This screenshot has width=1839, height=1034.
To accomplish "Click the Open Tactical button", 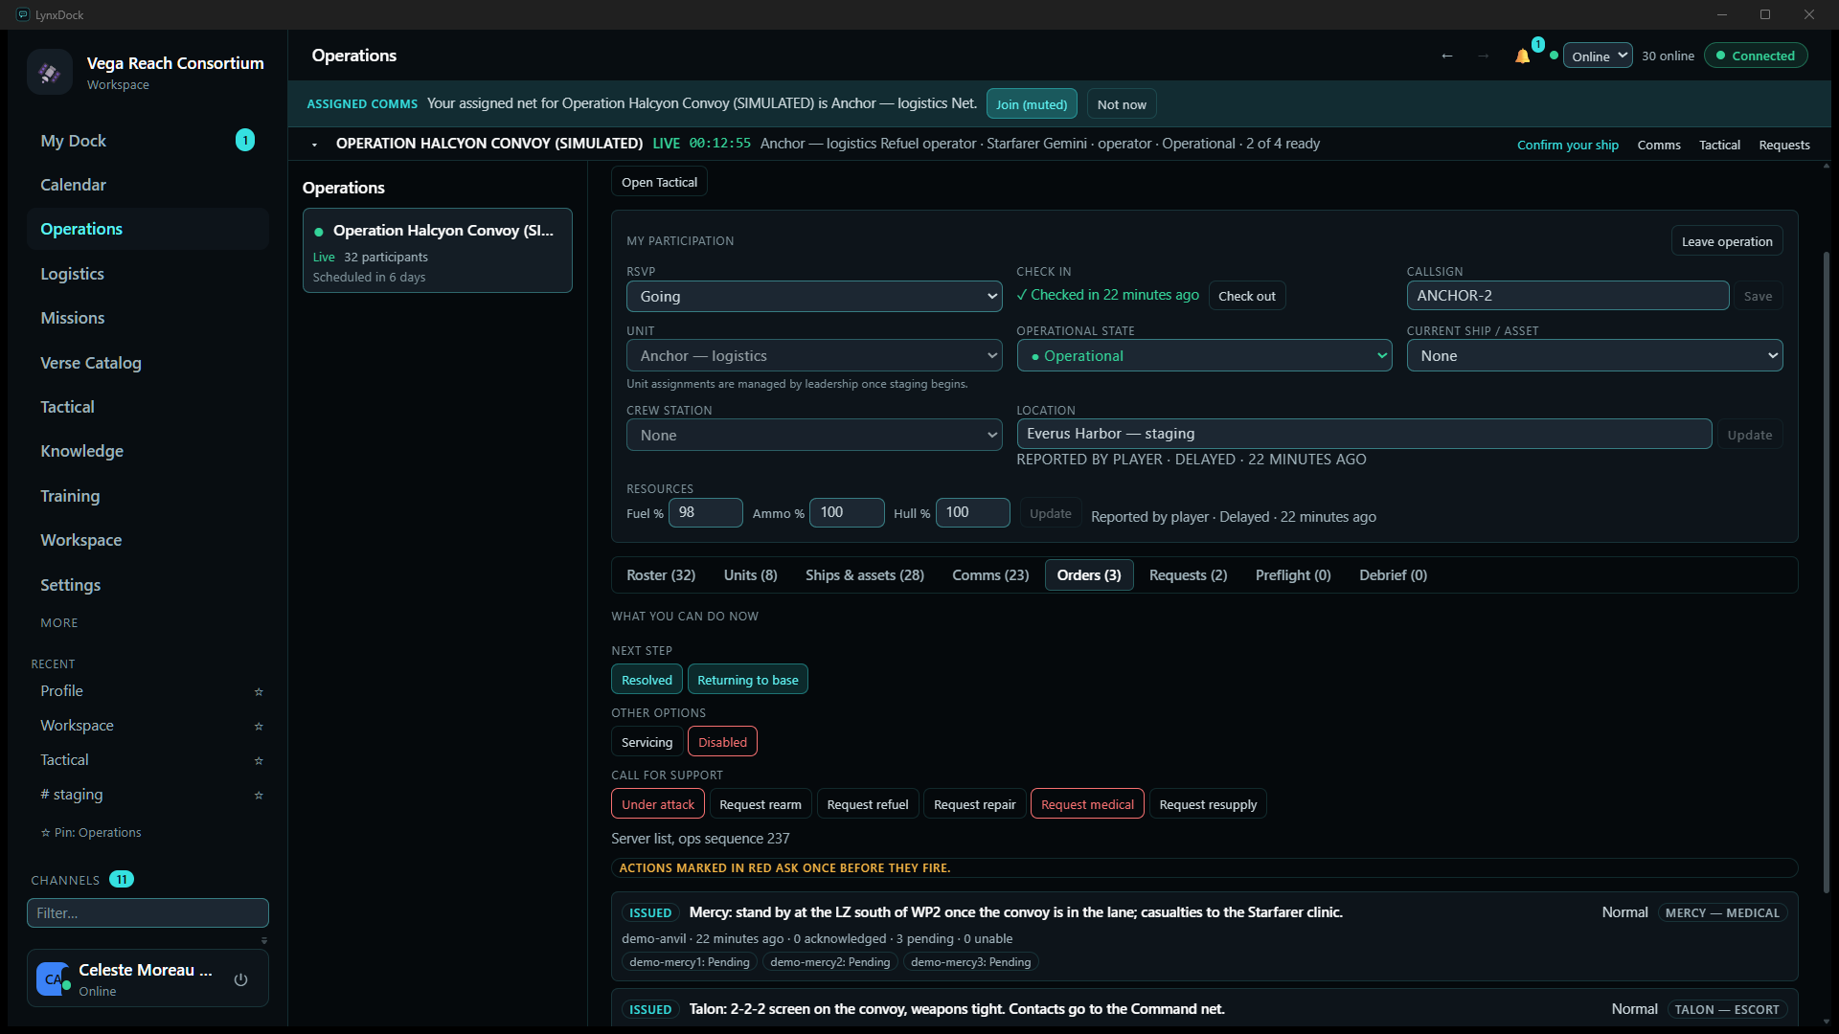I will click(x=659, y=182).
